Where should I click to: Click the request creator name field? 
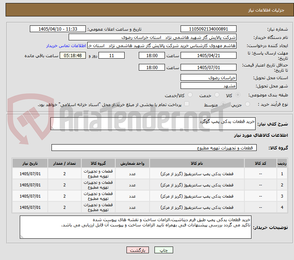162,46
